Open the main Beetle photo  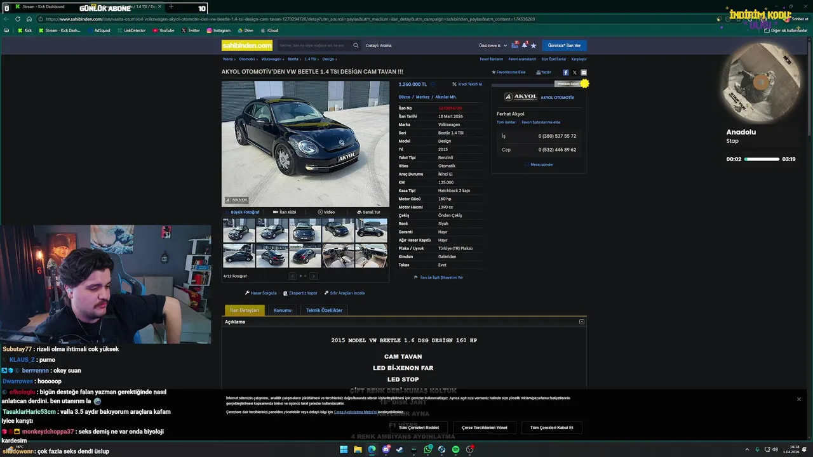(x=306, y=143)
